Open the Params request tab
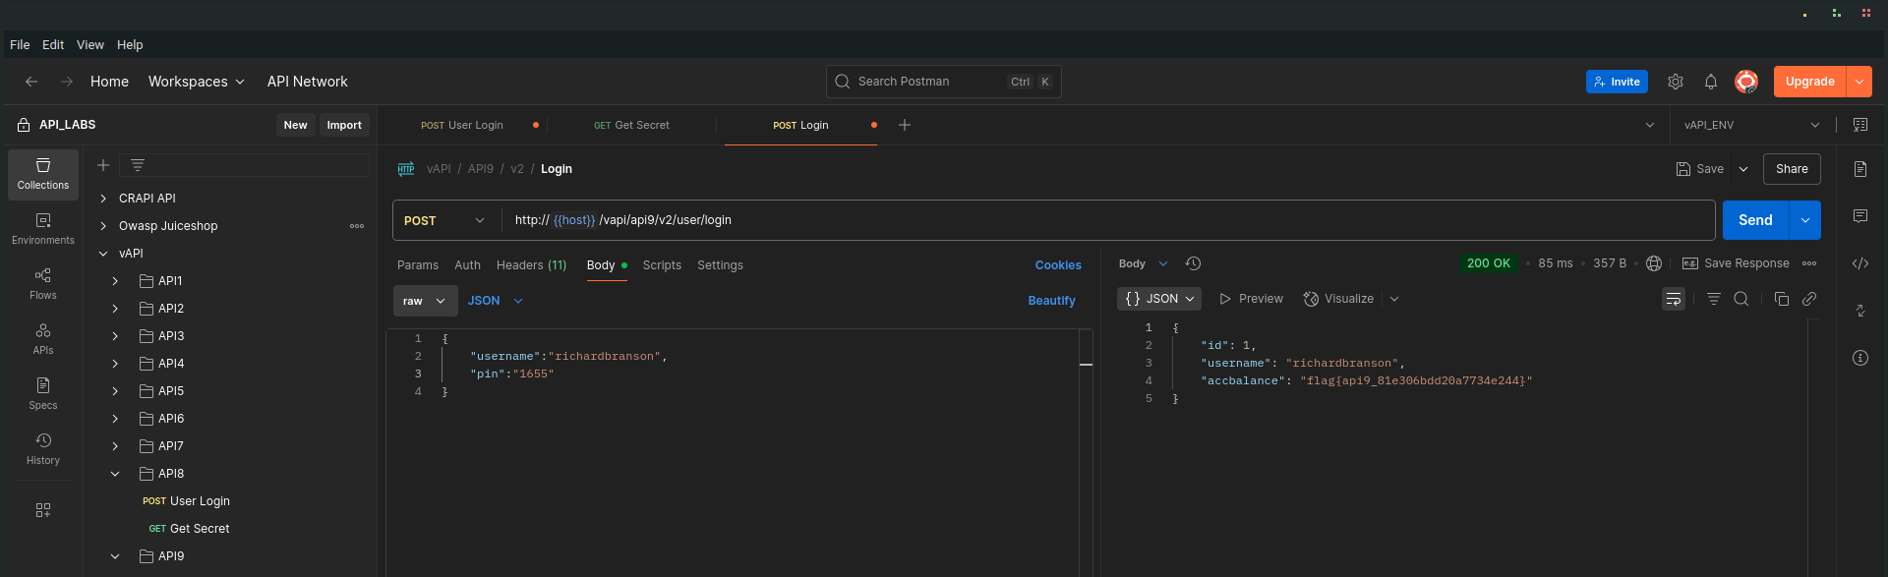 coord(418,265)
